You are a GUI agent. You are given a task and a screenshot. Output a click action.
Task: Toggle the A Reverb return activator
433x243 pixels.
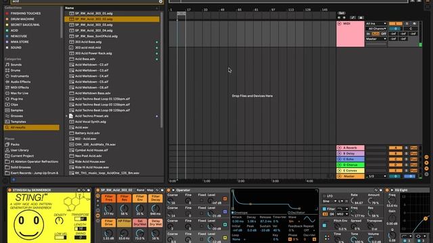point(395,148)
